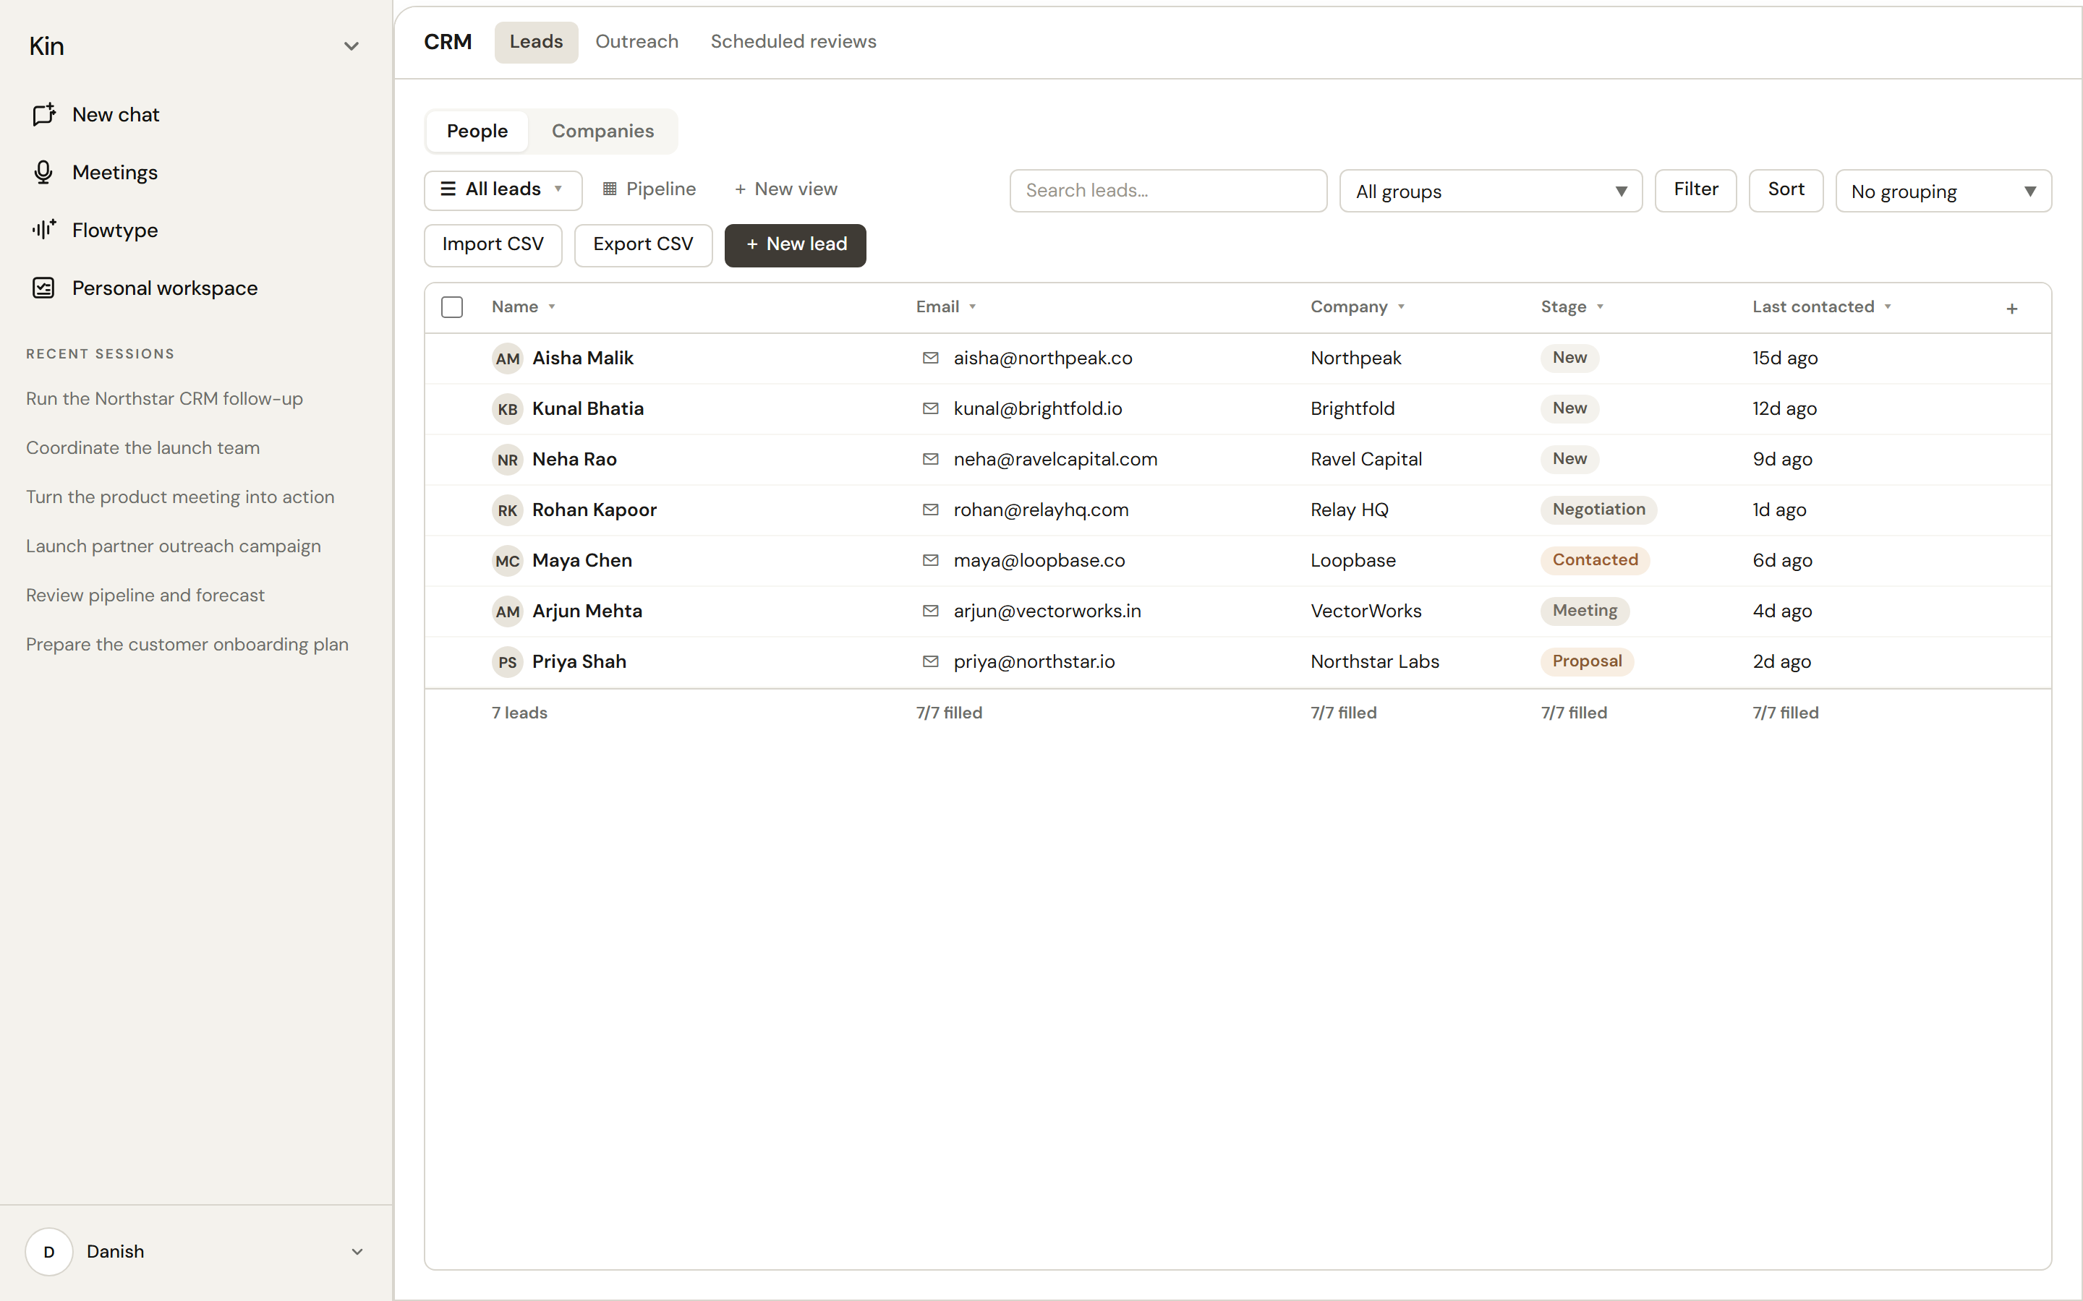Click the mail icon beside maya@loopbase.co
This screenshot has width=2083, height=1301.
(x=930, y=560)
